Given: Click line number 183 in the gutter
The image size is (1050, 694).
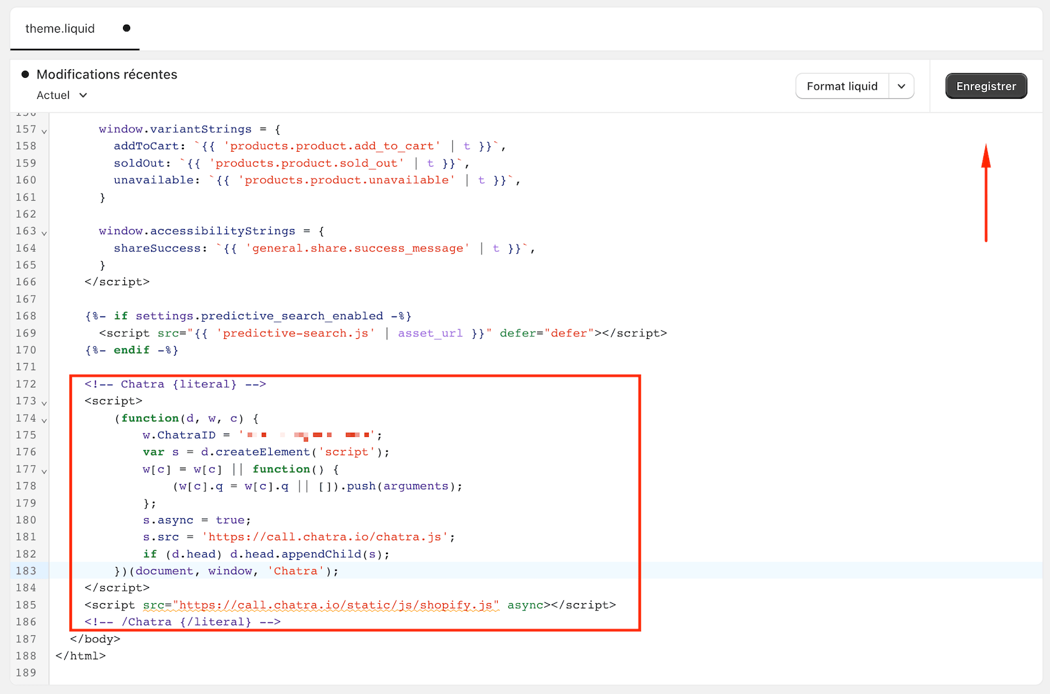Looking at the screenshot, I should click(x=26, y=570).
